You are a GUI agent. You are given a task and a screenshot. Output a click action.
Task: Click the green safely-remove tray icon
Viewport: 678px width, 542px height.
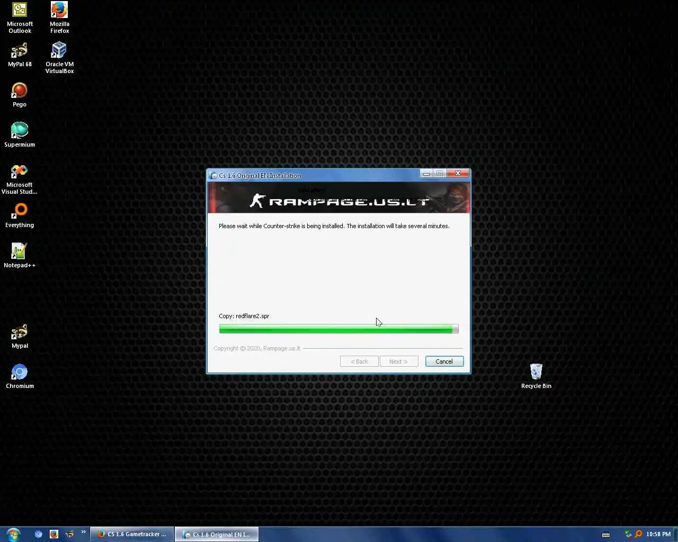(628, 534)
